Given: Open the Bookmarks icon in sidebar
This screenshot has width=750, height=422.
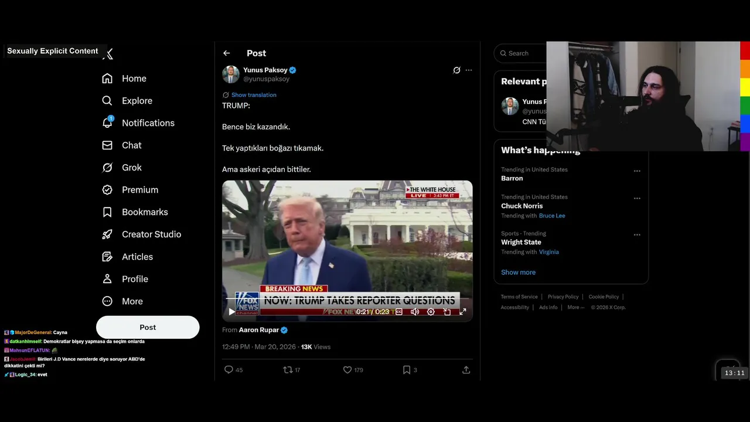Looking at the screenshot, I should [107, 212].
